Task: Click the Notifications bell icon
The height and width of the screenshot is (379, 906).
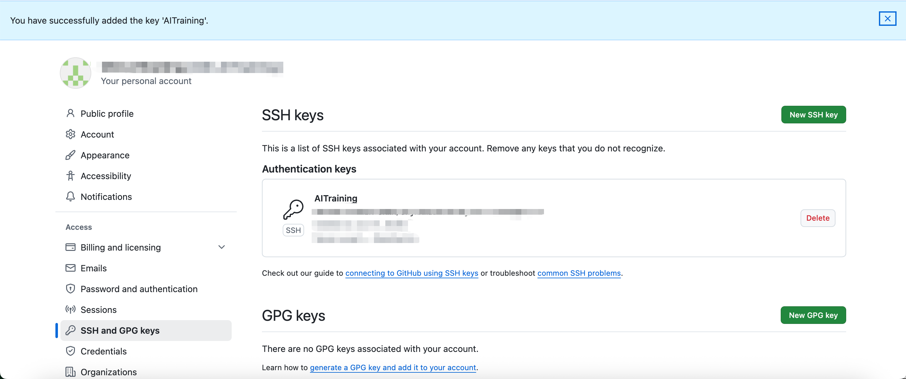Action: [70, 196]
